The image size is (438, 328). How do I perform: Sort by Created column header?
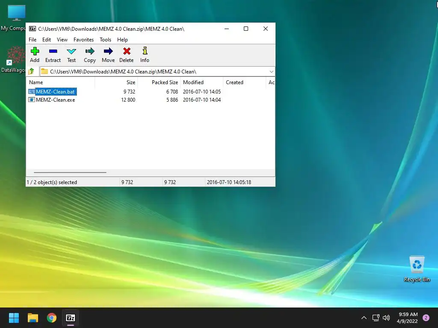[x=244, y=82]
